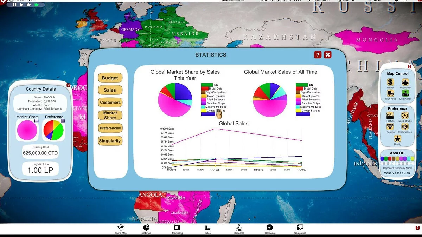Select the Feature preference icon
422x237 pixels.
tap(390, 115)
